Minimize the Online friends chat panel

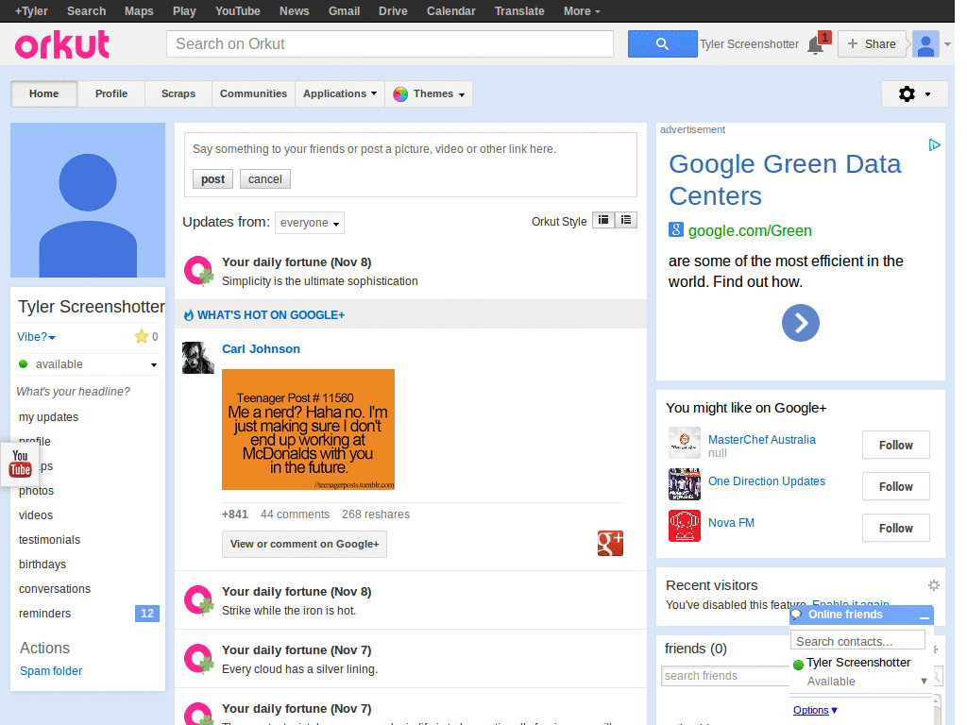pyautogui.click(x=924, y=615)
